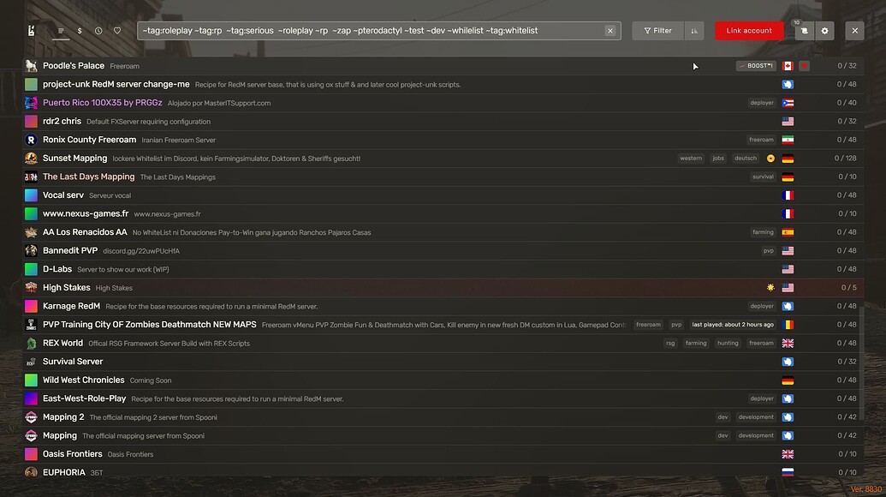Image resolution: width=886 pixels, height=497 pixels.
Task: Click the survival tag on Last Days Mapping
Action: click(763, 177)
